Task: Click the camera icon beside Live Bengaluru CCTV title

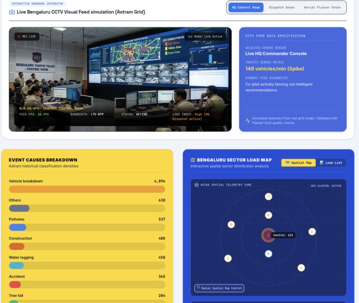Action: click(x=12, y=12)
